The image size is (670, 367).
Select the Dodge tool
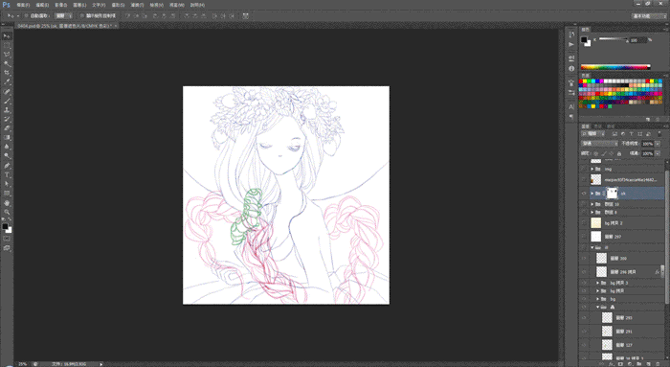tap(7, 155)
